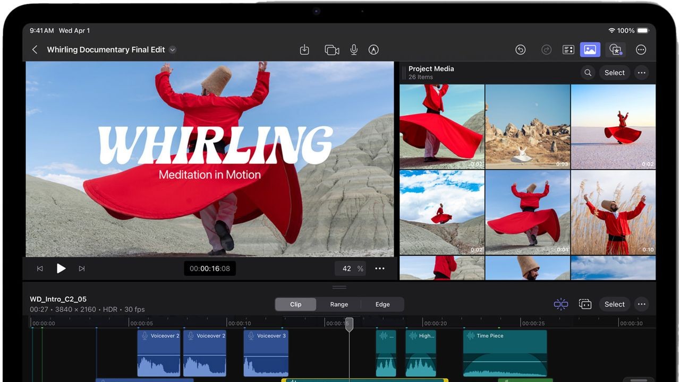Start voiceover with the microphone icon
Screen dimensions: 680x382
point(354,49)
